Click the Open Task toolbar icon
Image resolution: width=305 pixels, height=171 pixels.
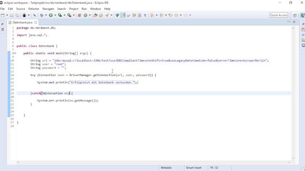[x=101, y=15]
